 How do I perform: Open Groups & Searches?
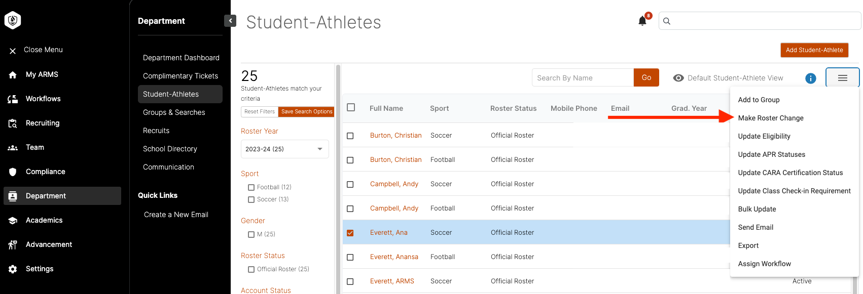click(174, 112)
